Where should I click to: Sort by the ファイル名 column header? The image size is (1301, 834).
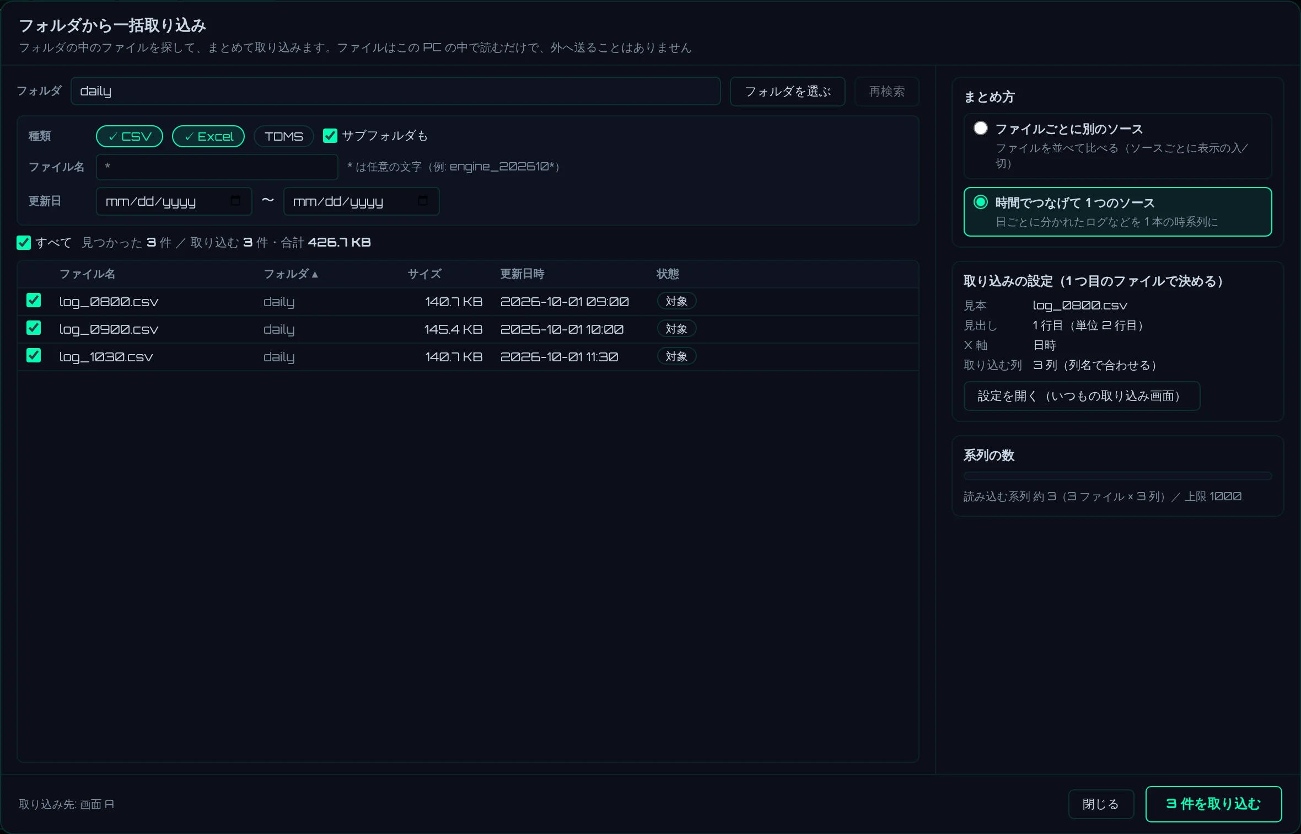(x=87, y=274)
